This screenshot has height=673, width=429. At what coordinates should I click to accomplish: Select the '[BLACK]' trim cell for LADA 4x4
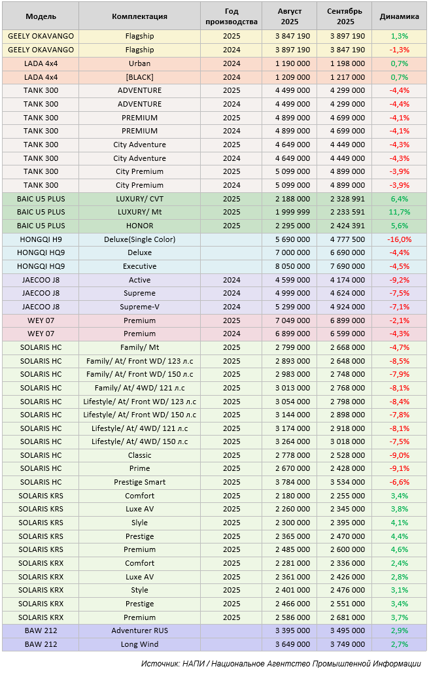(139, 77)
